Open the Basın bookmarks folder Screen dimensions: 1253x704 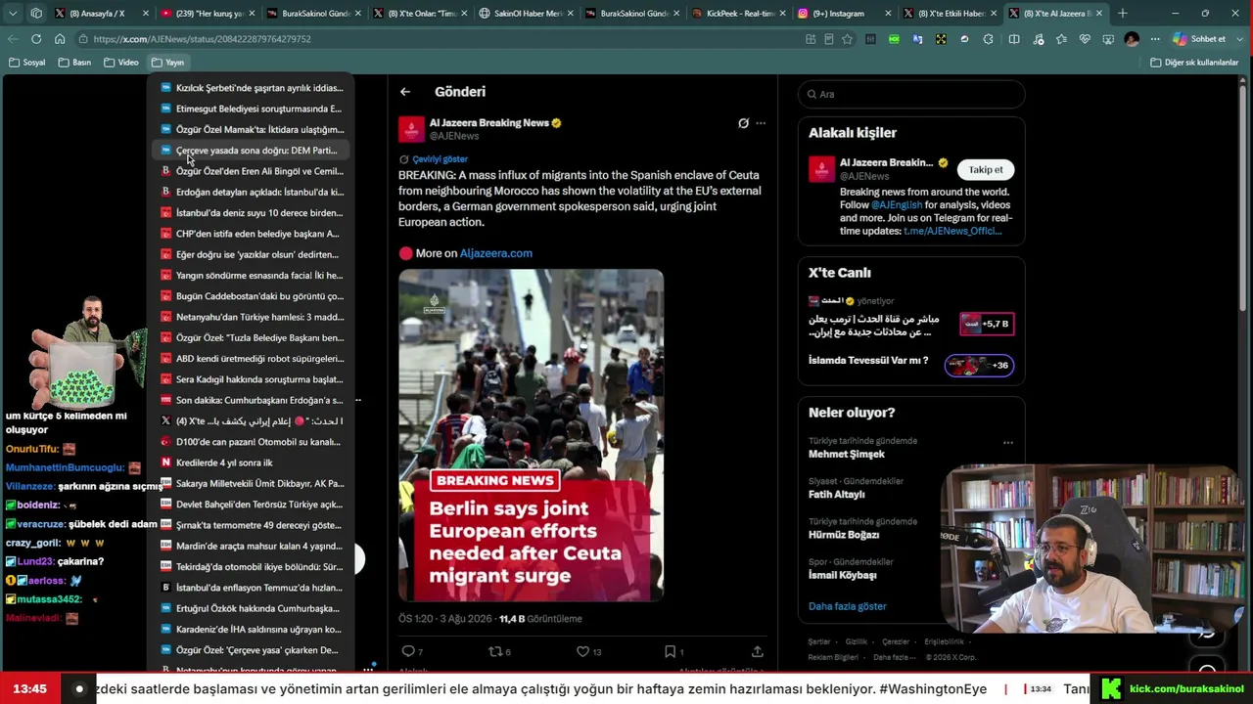point(74,63)
